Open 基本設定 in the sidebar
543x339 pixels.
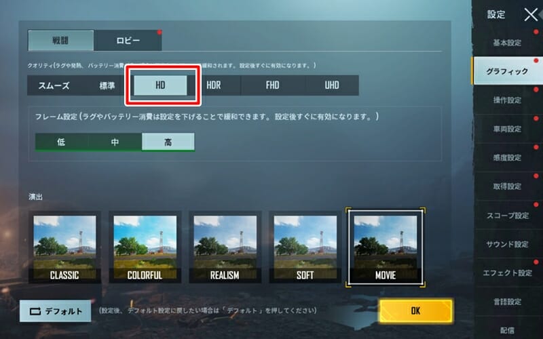507,43
